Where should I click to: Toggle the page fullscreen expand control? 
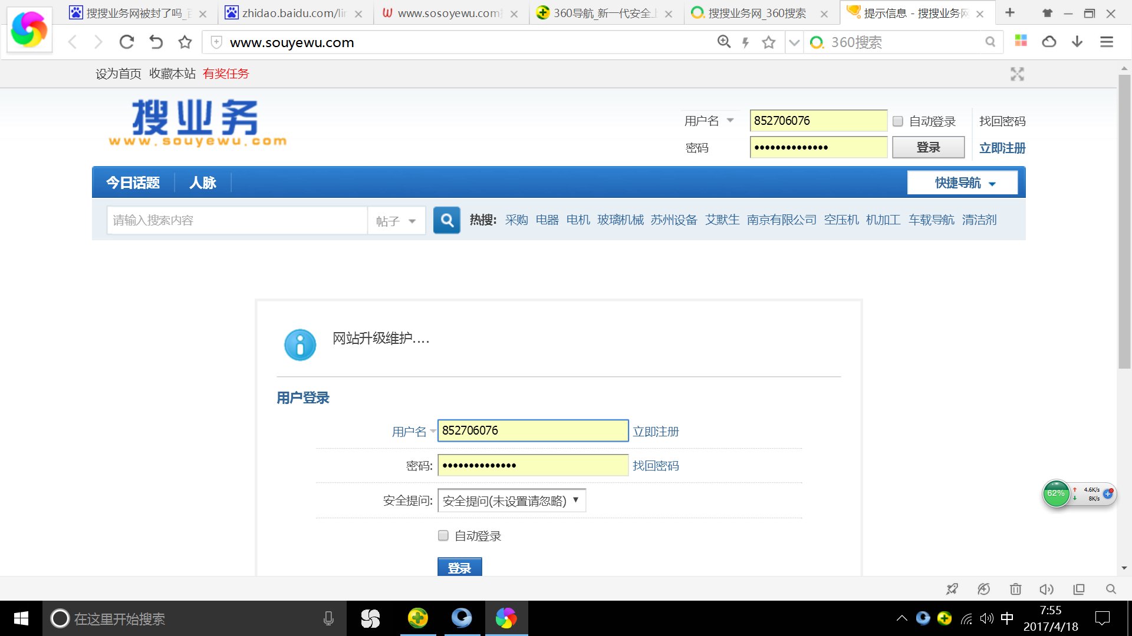[x=1017, y=74]
